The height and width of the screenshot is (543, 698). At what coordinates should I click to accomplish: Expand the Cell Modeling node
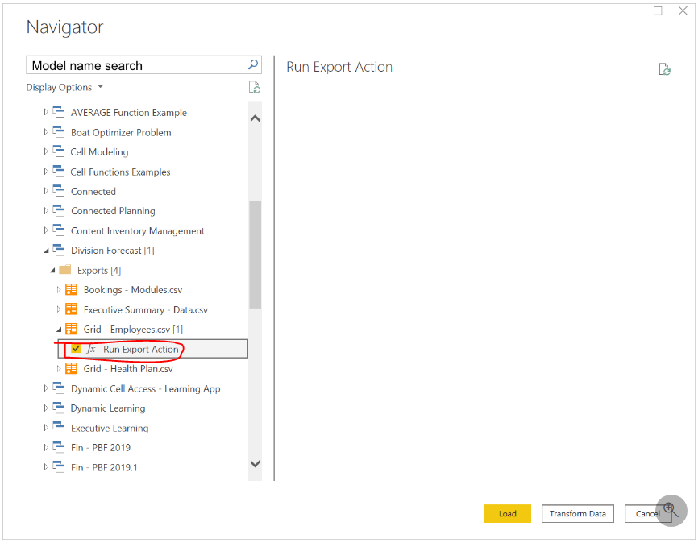(x=45, y=151)
